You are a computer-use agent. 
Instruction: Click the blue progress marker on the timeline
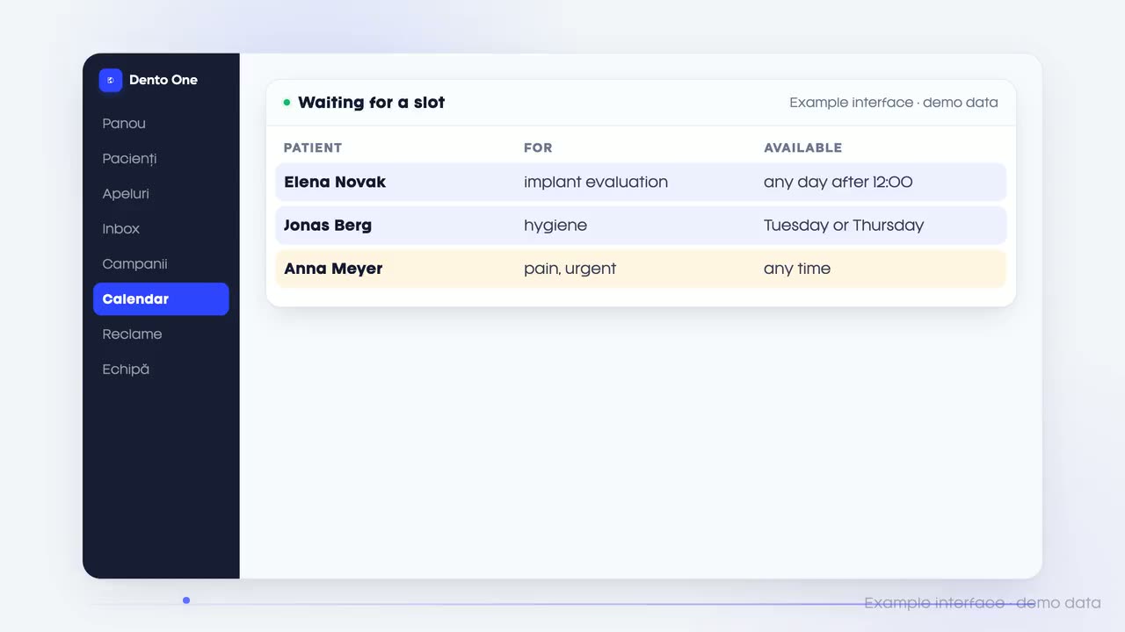[x=186, y=600]
